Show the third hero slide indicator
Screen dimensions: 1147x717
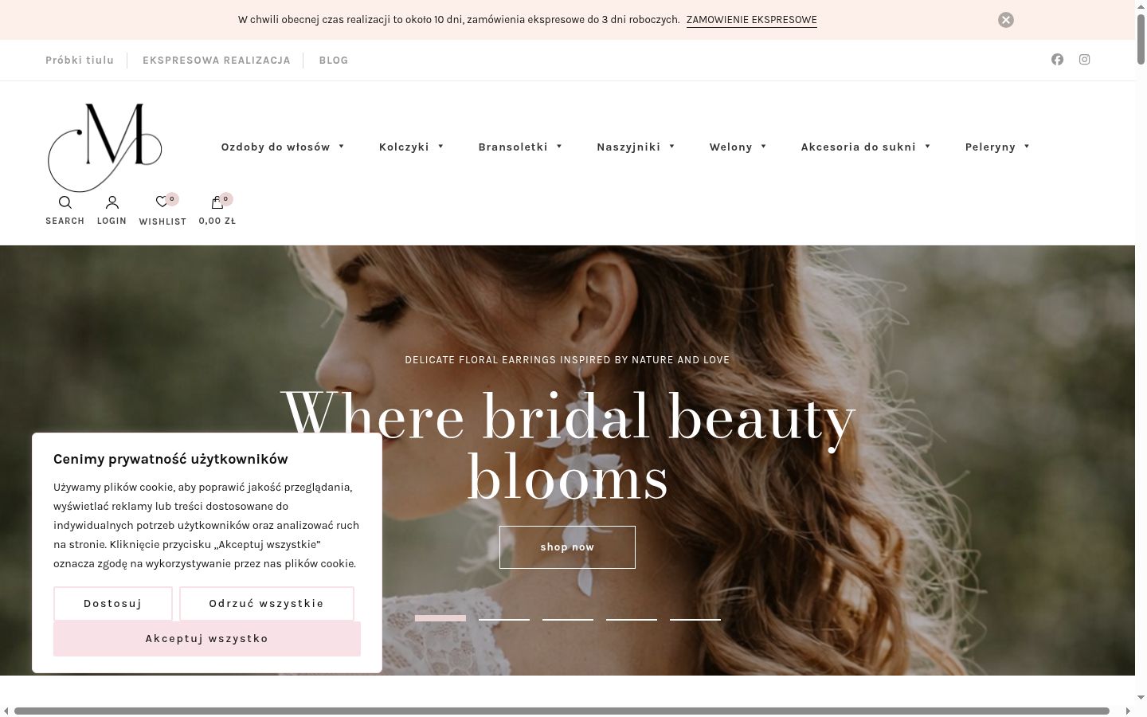point(568,618)
